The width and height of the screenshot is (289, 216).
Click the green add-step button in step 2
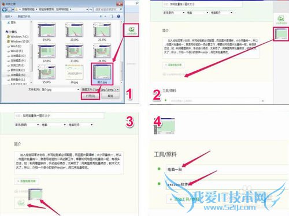173,65
